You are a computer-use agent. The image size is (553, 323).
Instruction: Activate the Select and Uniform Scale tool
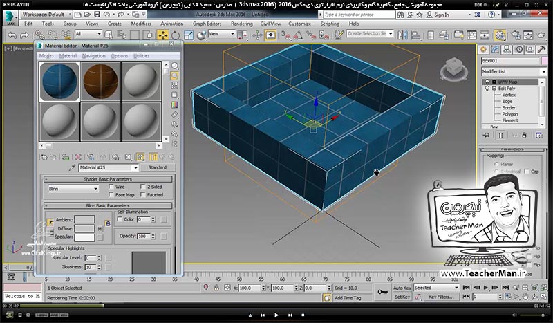pos(189,35)
